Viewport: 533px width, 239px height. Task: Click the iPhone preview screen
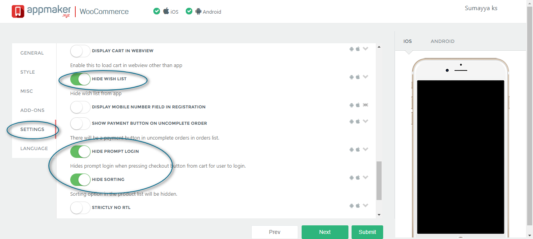click(460, 157)
